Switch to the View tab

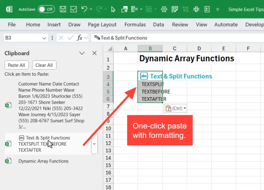pos(201,24)
